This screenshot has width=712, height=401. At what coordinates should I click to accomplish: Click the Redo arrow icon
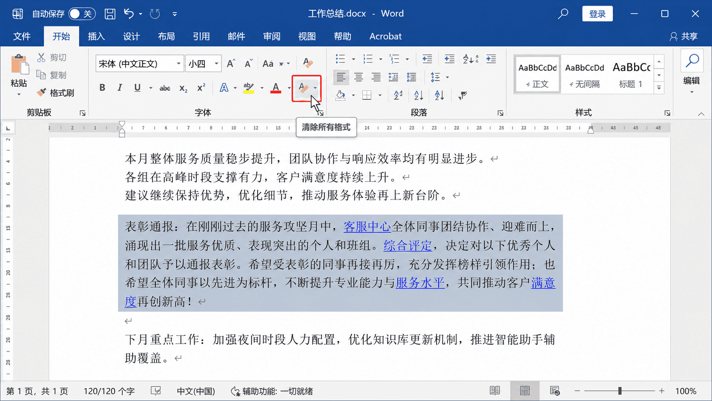tap(155, 14)
